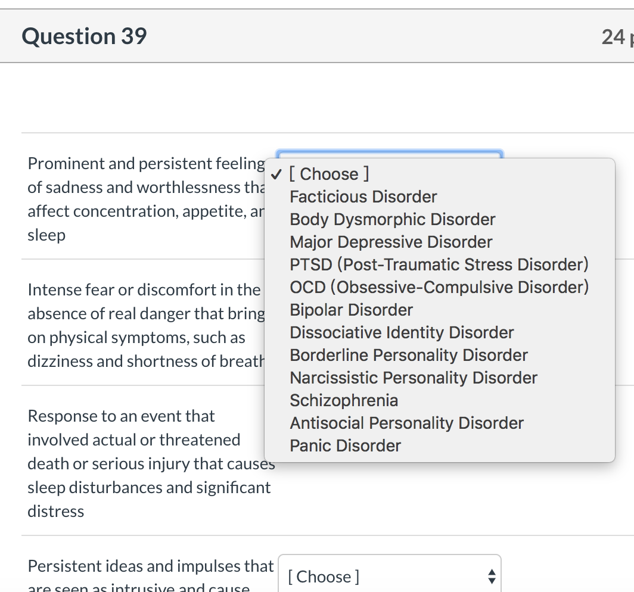Viewport: 634px width, 592px height.
Task: Choose Dissociative Identity Disorder
Action: point(402,332)
